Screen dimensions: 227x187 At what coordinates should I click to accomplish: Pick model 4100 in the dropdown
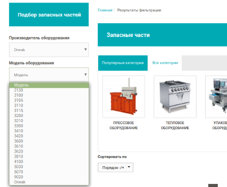(49, 162)
